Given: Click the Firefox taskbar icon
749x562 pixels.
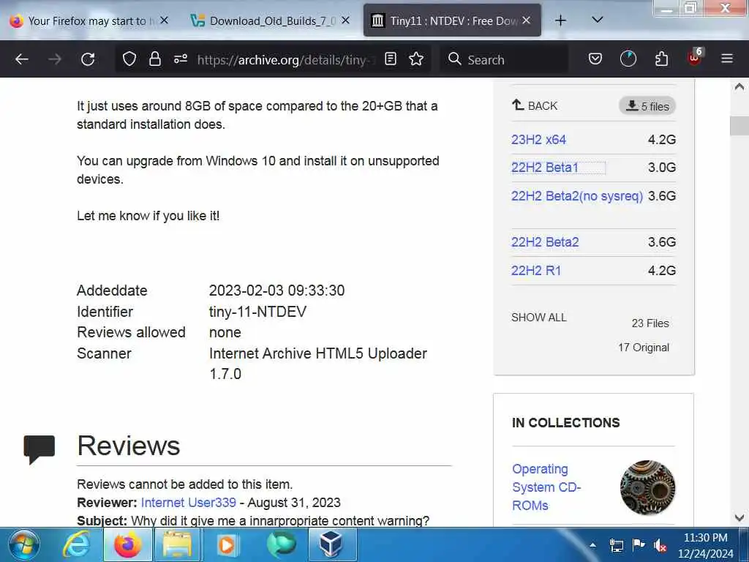Looking at the screenshot, I should tap(127, 544).
